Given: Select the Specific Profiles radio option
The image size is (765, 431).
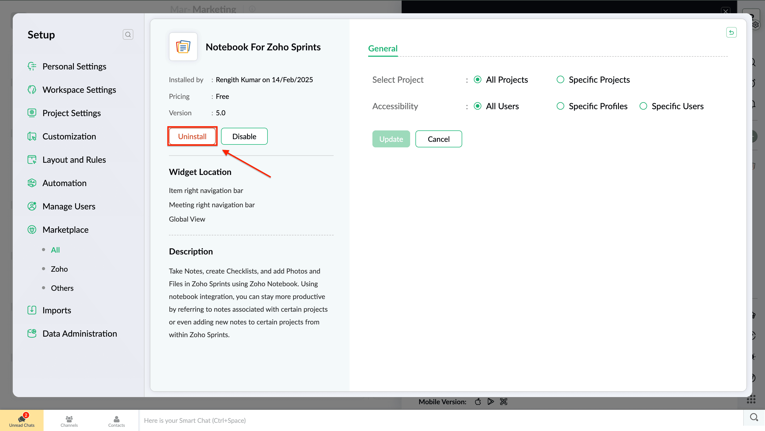Looking at the screenshot, I should coord(560,106).
